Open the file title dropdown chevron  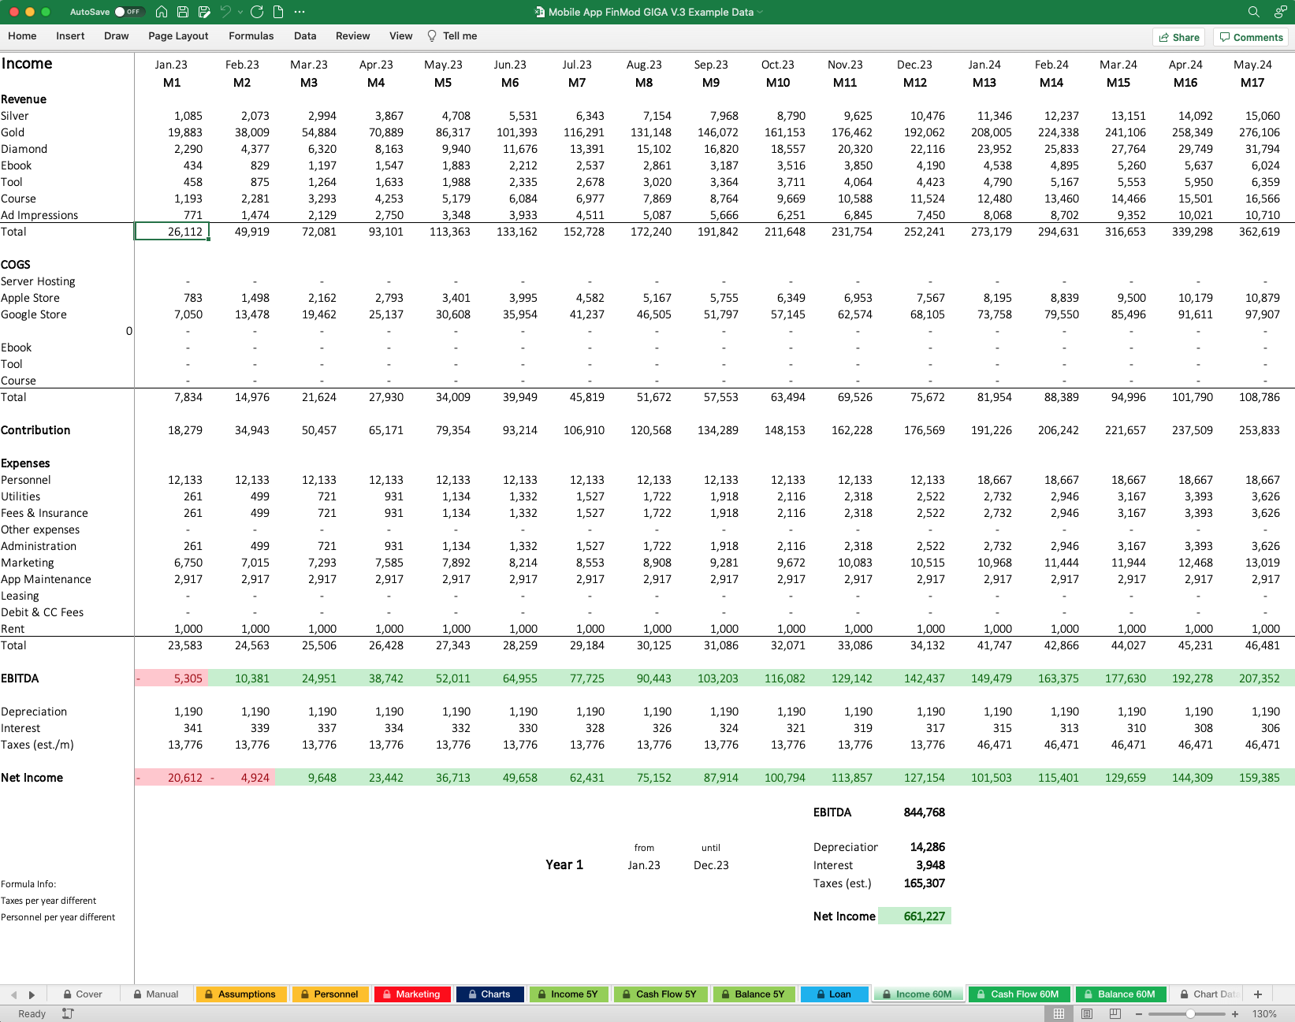click(x=761, y=12)
